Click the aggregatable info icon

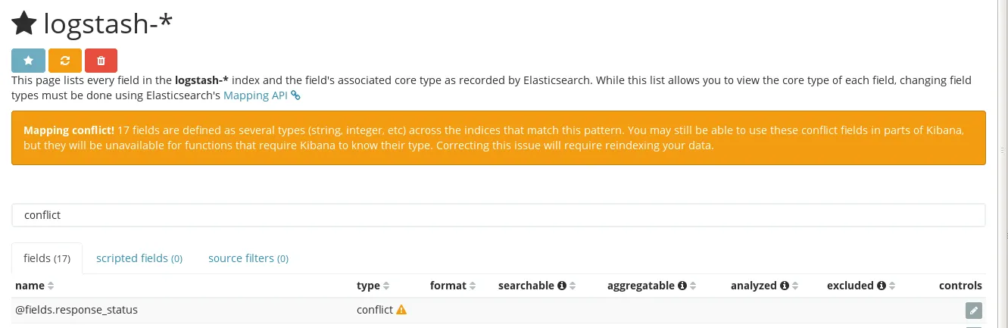coord(682,286)
